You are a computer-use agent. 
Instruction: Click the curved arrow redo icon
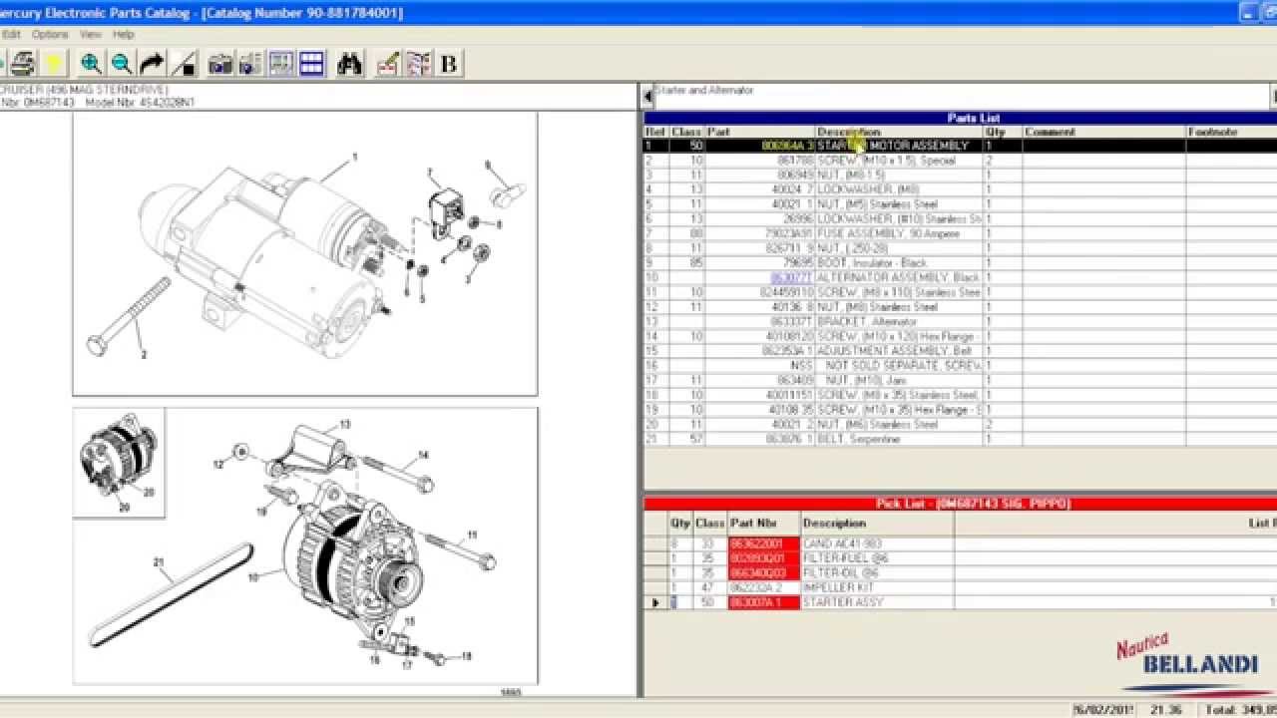[153, 64]
